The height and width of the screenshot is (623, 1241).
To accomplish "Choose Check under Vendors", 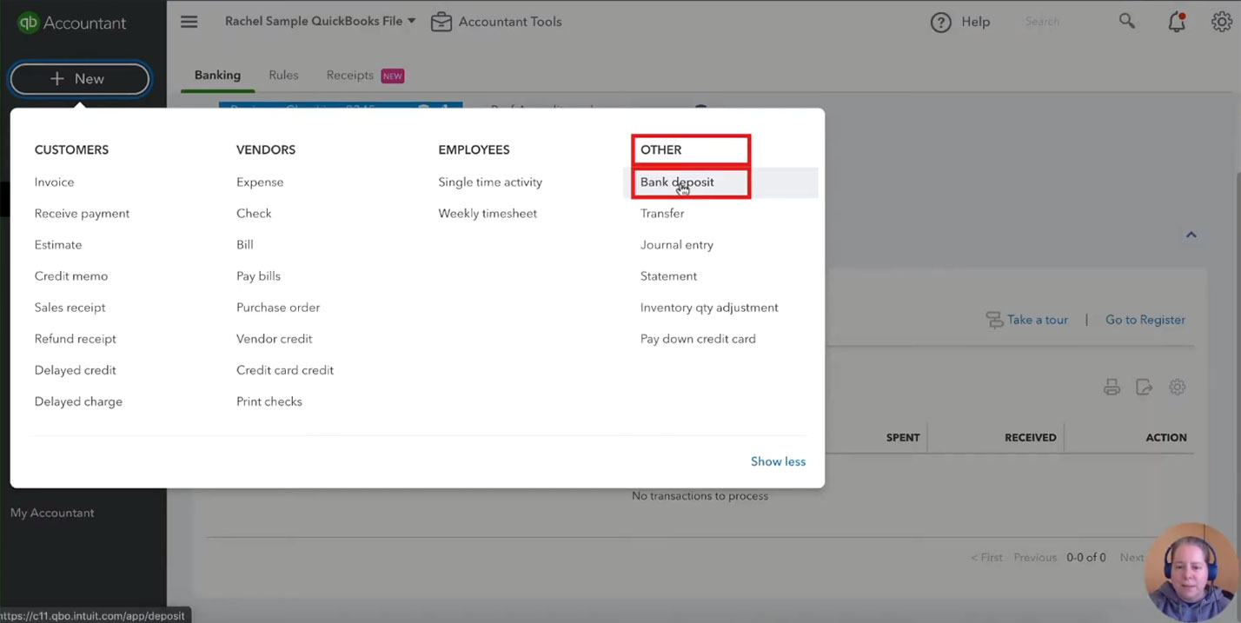I will [254, 214].
